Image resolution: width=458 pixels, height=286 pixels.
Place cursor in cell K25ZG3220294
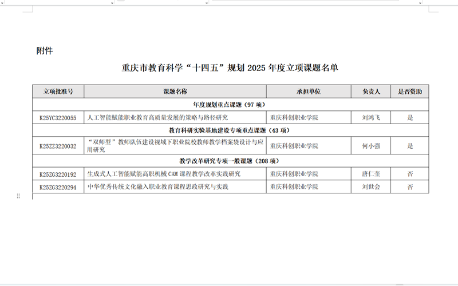pyautogui.click(x=58, y=187)
